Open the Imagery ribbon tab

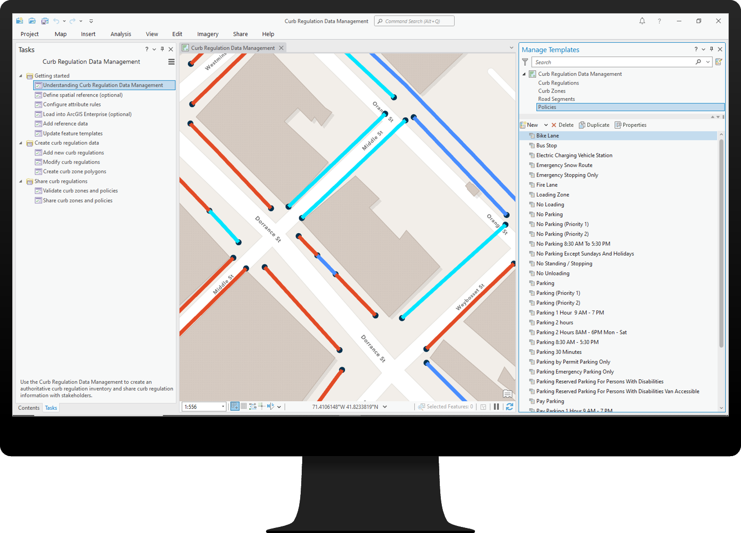(x=208, y=34)
